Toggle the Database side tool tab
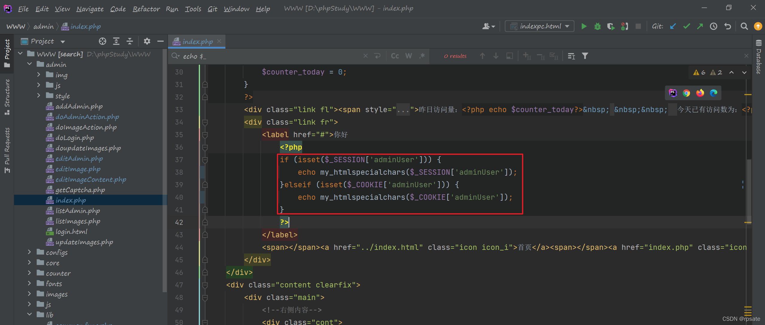Viewport: 765px width, 325px height. [x=758, y=57]
